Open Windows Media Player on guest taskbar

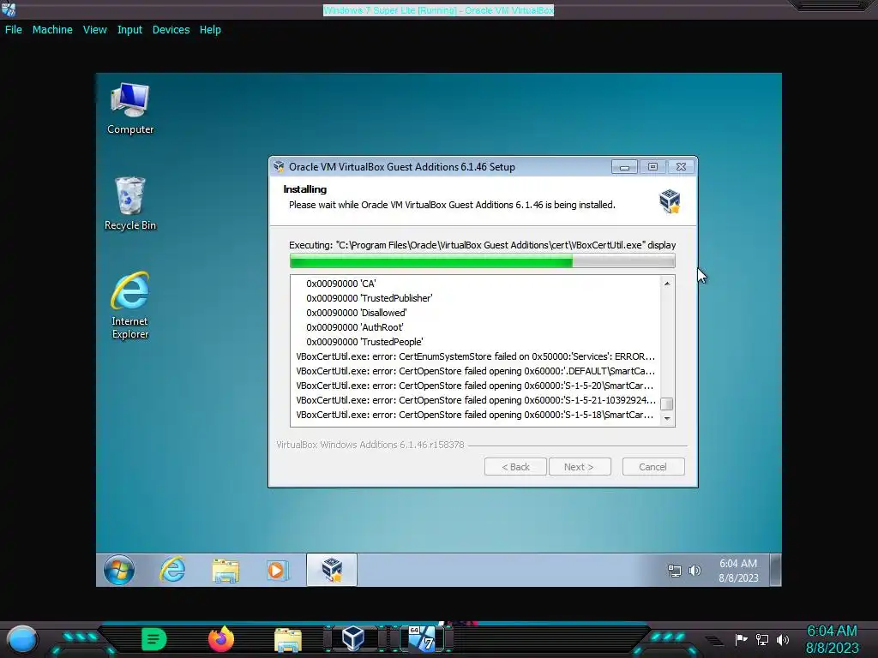pyautogui.click(x=277, y=570)
